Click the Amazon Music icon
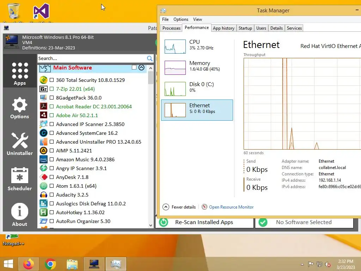The width and height of the screenshot is (361, 271). click(x=43, y=159)
